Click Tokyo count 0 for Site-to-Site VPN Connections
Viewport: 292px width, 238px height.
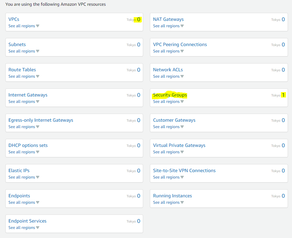pos(283,170)
